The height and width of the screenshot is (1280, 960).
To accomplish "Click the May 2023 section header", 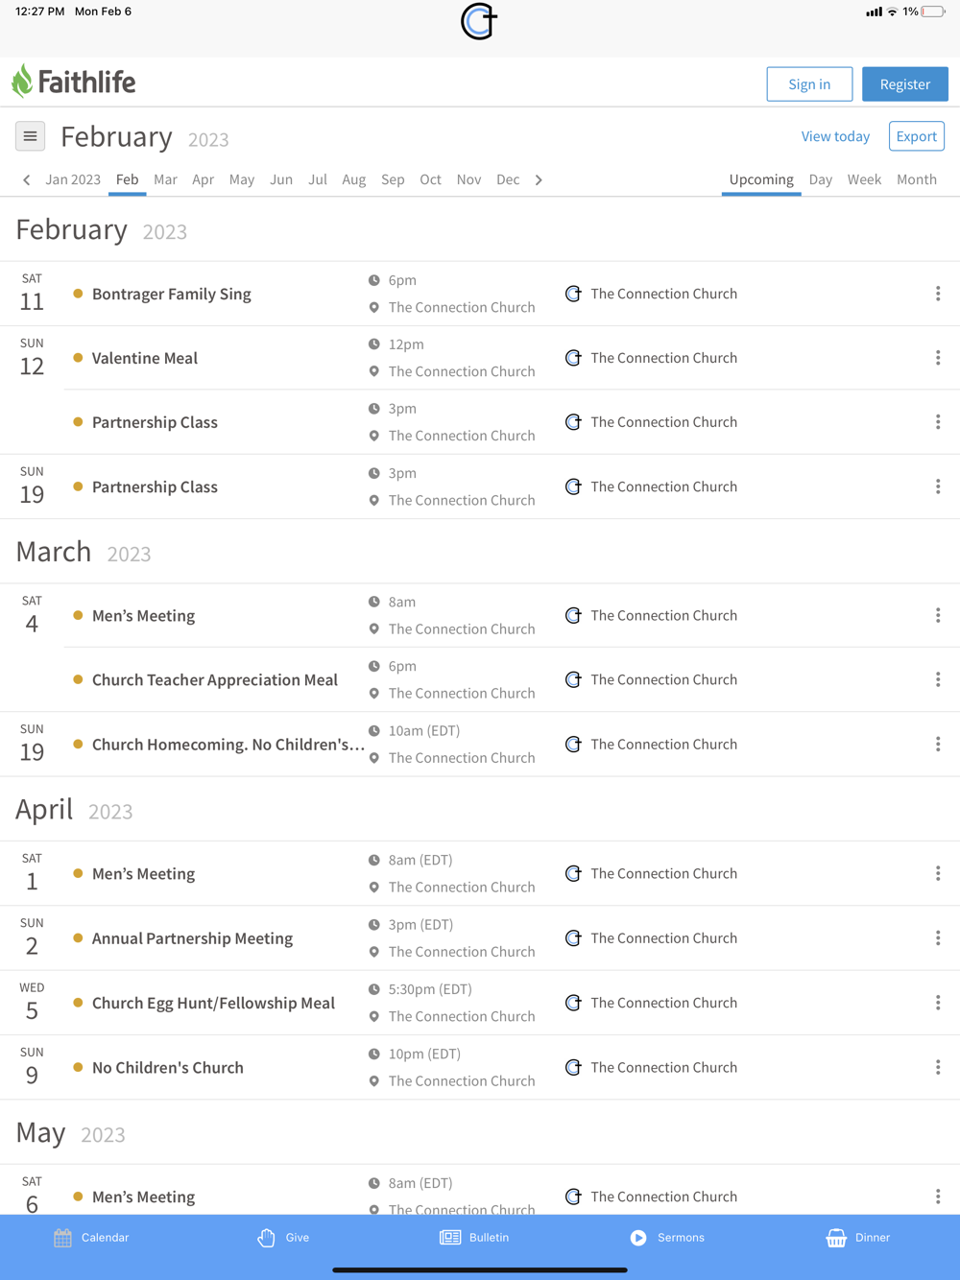I will pyautogui.click(x=71, y=1132).
